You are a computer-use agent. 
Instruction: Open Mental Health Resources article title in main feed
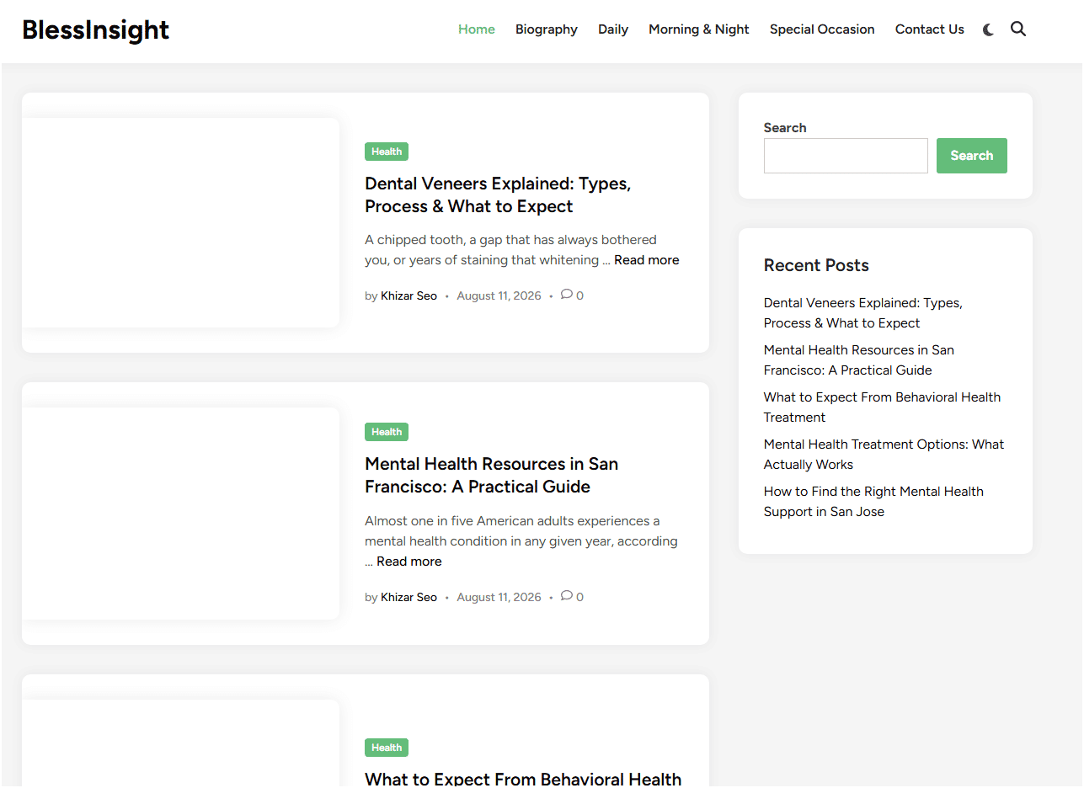[x=492, y=476]
